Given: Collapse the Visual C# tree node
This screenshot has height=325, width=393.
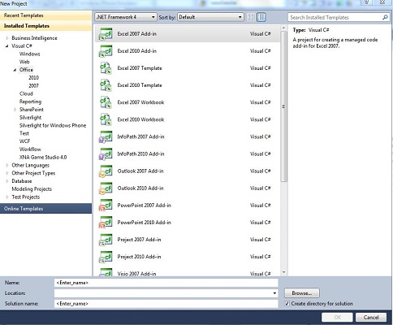Looking at the screenshot, I should (x=6, y=46).
